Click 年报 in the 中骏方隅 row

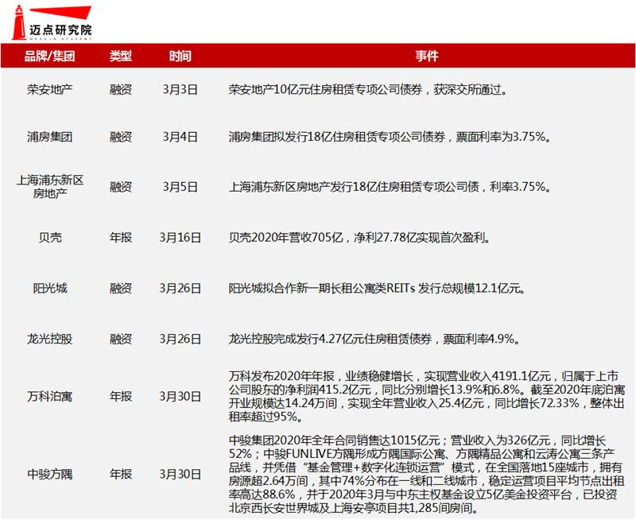tap(121, 474)
